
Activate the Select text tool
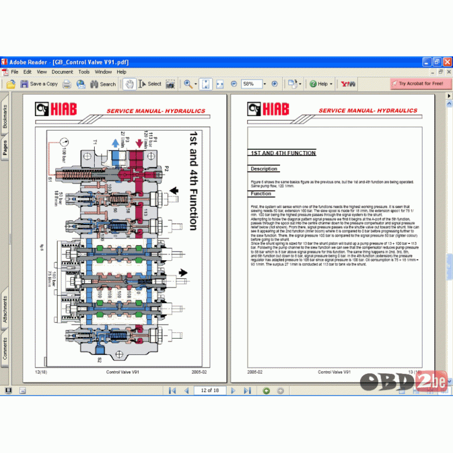coord(150,84)
